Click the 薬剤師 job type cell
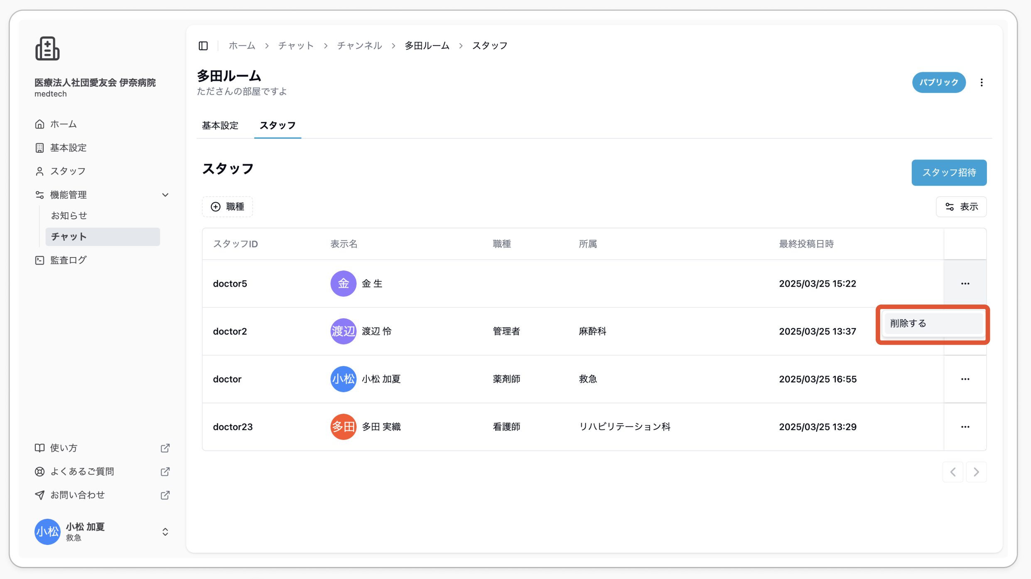 coord(506,379)
